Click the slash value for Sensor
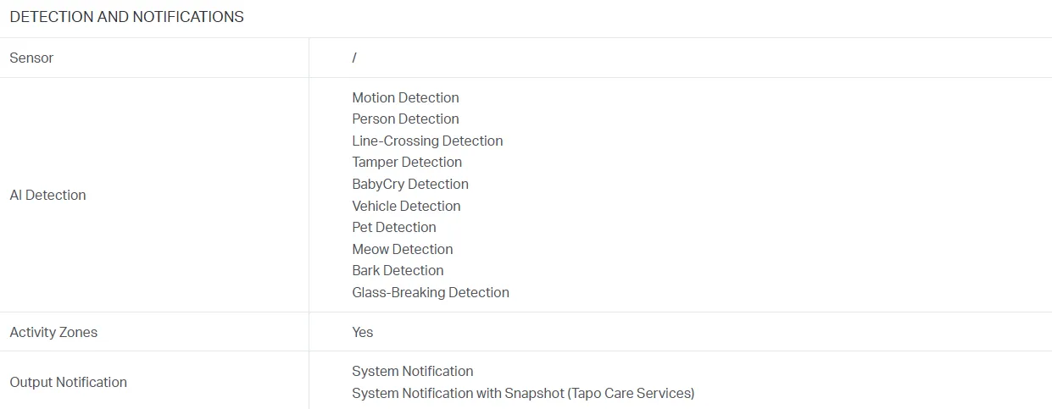 (x=354, y=58)
